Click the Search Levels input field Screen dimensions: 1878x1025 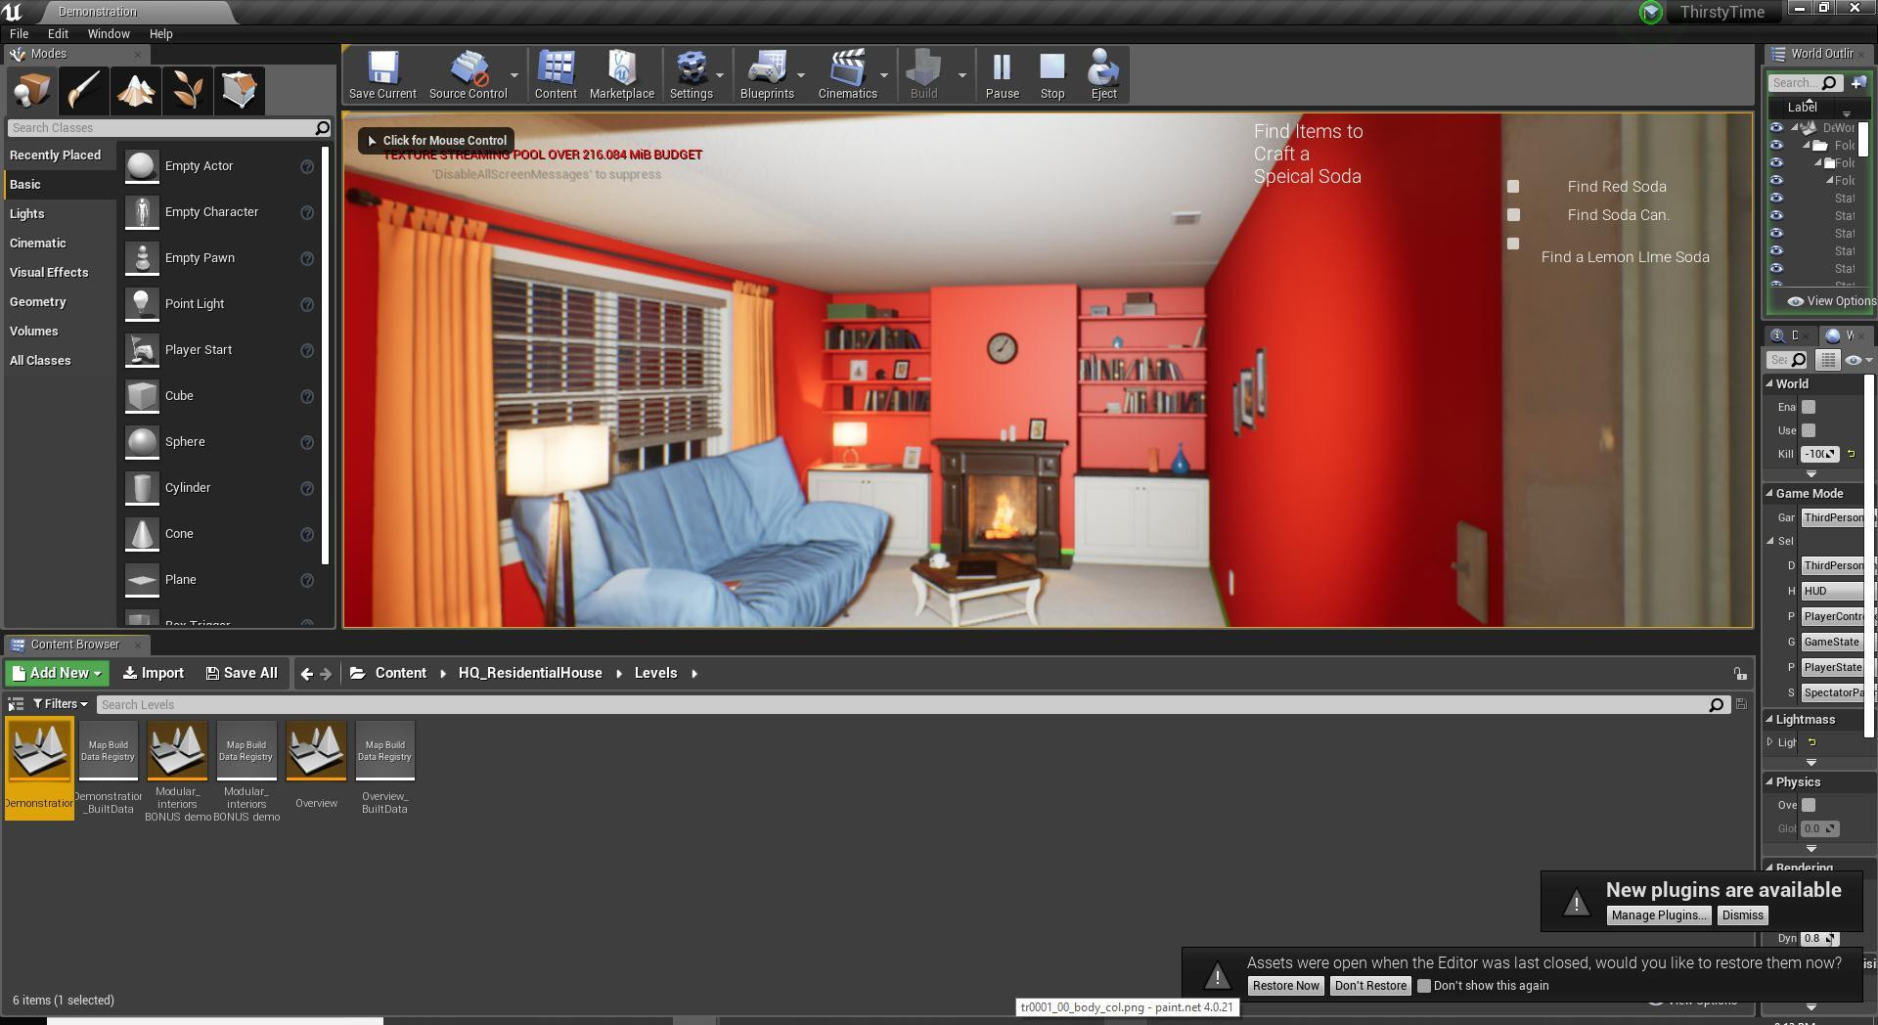[x=900, y=704]
